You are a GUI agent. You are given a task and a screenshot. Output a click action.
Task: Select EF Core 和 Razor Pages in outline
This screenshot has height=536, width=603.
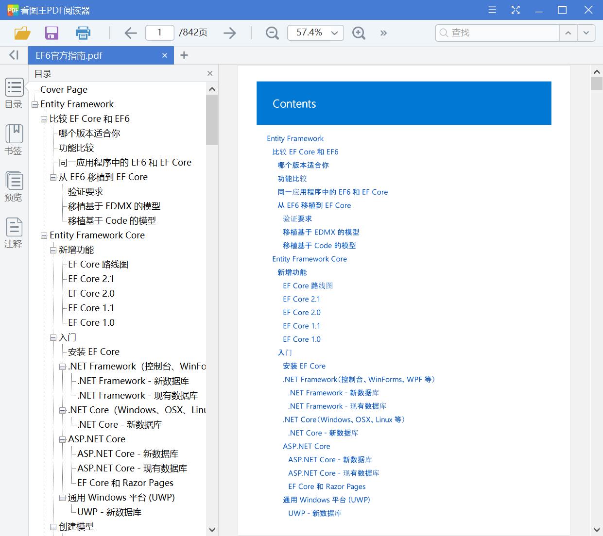pos(125,483)
